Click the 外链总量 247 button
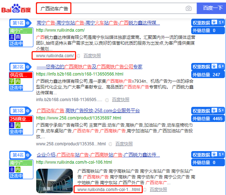The image size is (226, 195). 208,75
